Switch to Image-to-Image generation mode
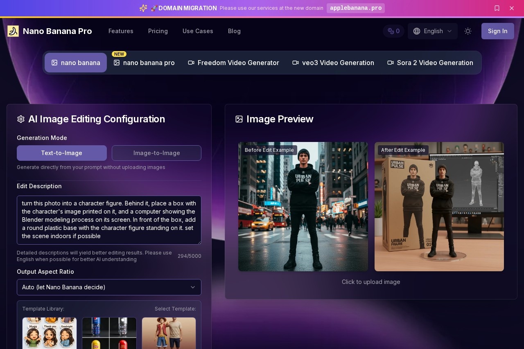 (x=156, y=153)
